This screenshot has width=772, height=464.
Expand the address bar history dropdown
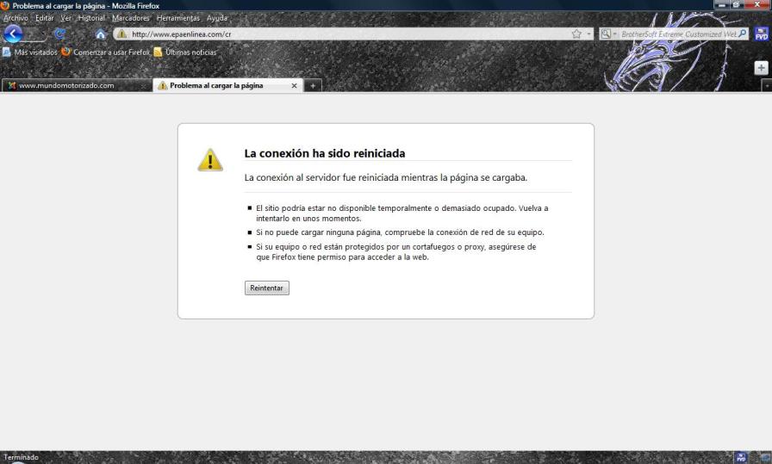(x=588, y=34)
